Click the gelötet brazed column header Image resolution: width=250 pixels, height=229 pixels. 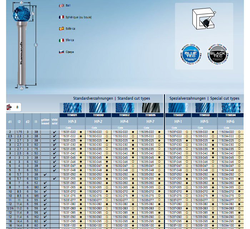[45, 121]
